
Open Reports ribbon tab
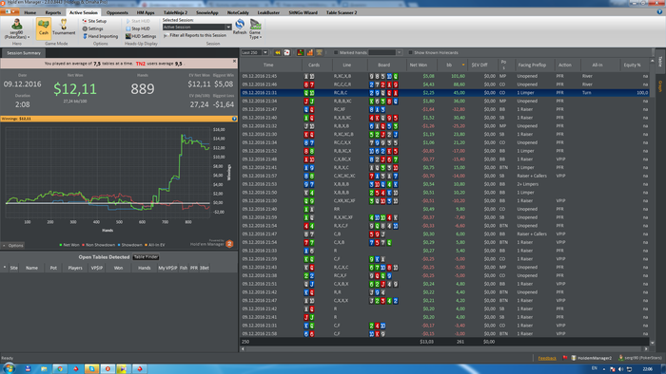(x=53, y=12)
